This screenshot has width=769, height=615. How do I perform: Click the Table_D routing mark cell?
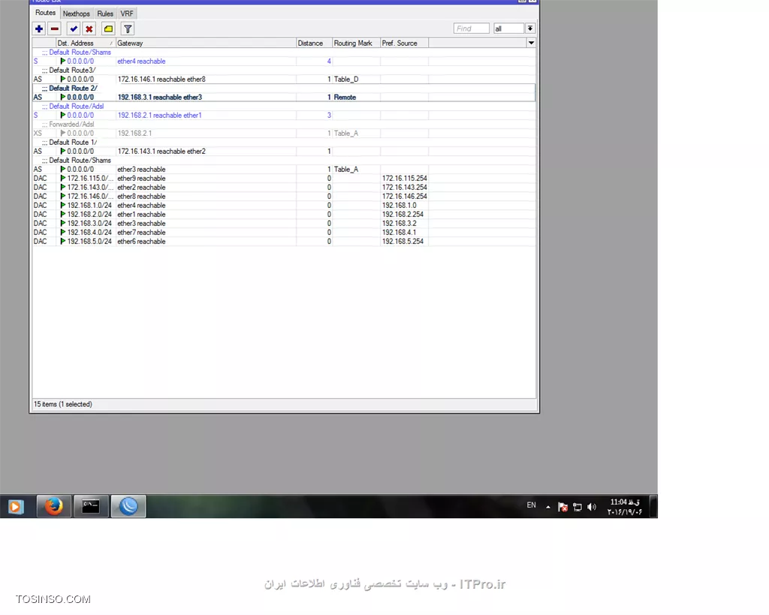click(x=356, y=80)
